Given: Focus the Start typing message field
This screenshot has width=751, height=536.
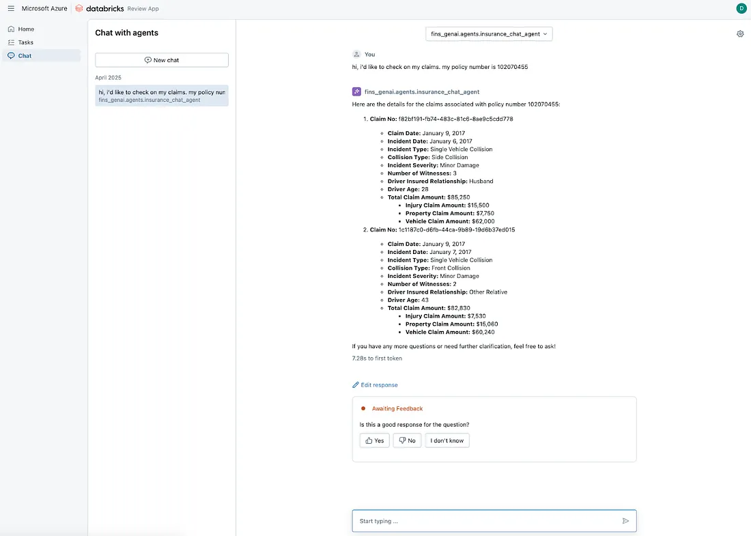Looking at the screenshot, I should pos(494,521).
